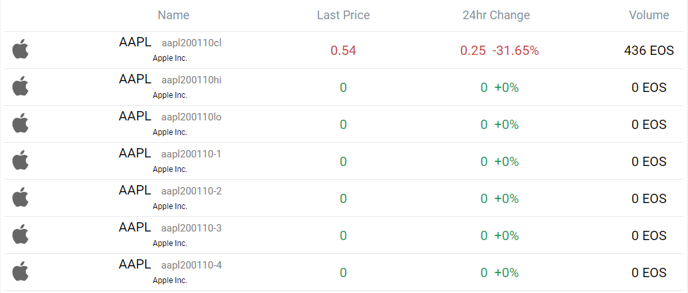Click the Apple logo beside aapl200110lo
Viewport: 688px width, 293px height.
pyautogui.click(x=21, y=123)
